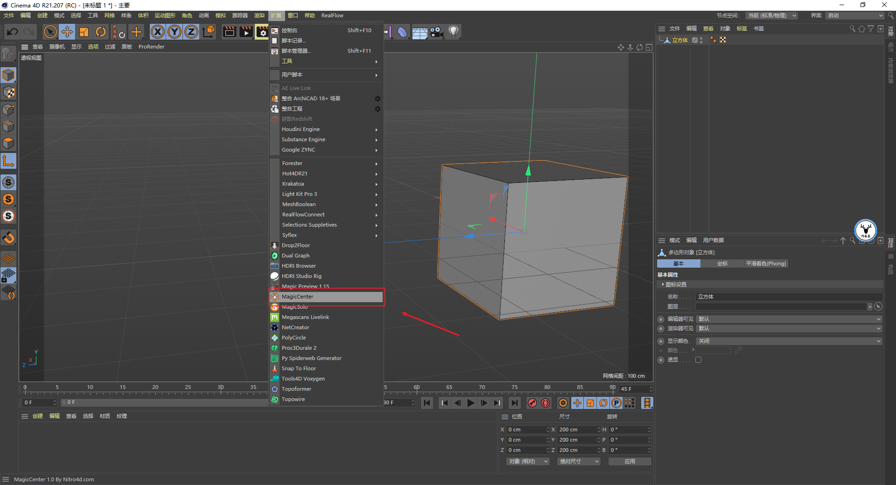Expand Forester submenu

click(x=327, y=163)
